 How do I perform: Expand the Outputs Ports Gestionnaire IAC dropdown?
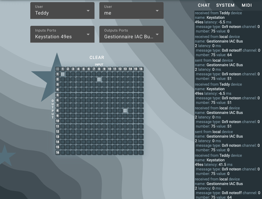point(131,34)
